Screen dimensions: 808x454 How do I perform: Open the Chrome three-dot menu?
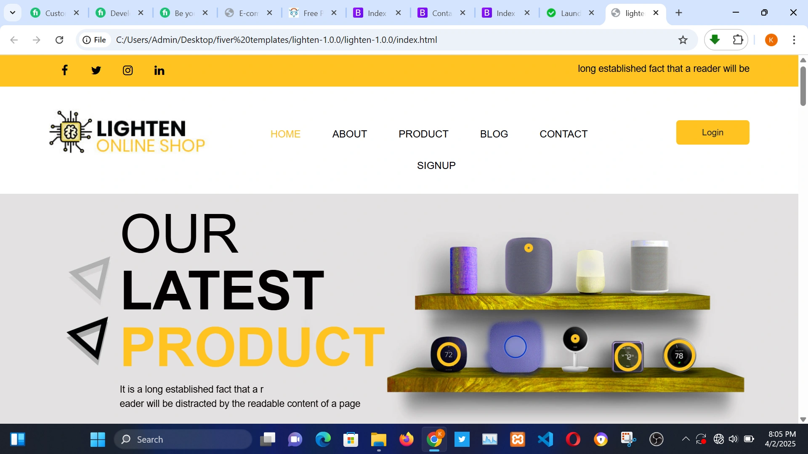click(794, 40)
